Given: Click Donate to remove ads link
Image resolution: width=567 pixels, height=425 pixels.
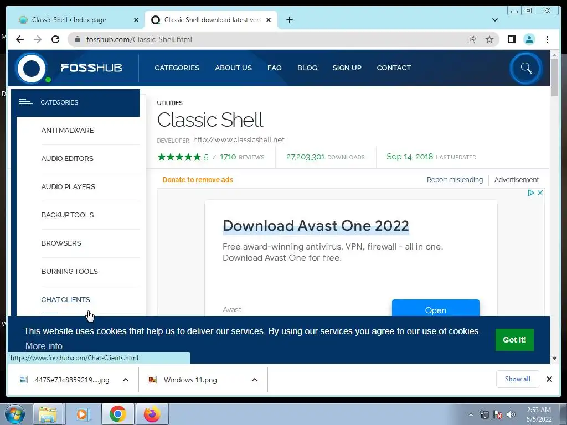Looking at the screenshot, I should pyautogui.click(x=198, y=180).
